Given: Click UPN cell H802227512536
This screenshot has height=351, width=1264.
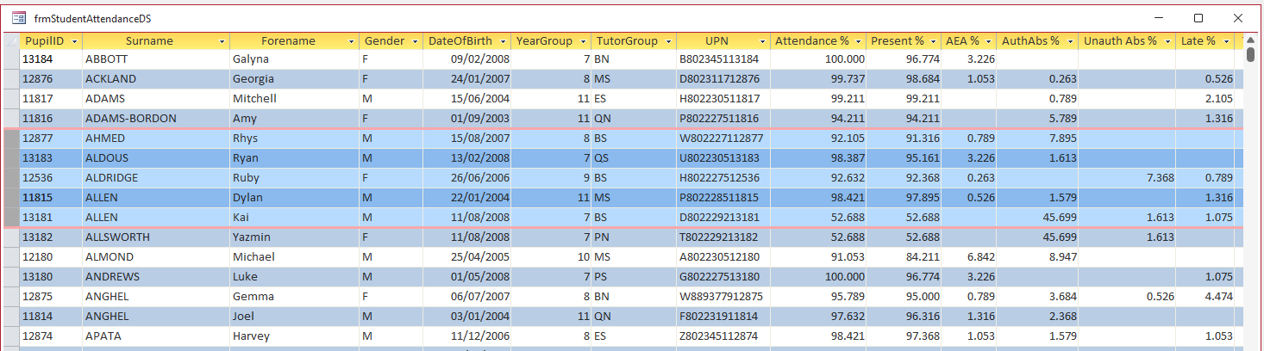Looking at the screenshot, I should [x=723, y=178].
